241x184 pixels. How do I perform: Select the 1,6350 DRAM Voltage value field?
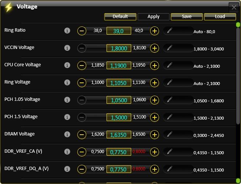[x=119, y=135]
